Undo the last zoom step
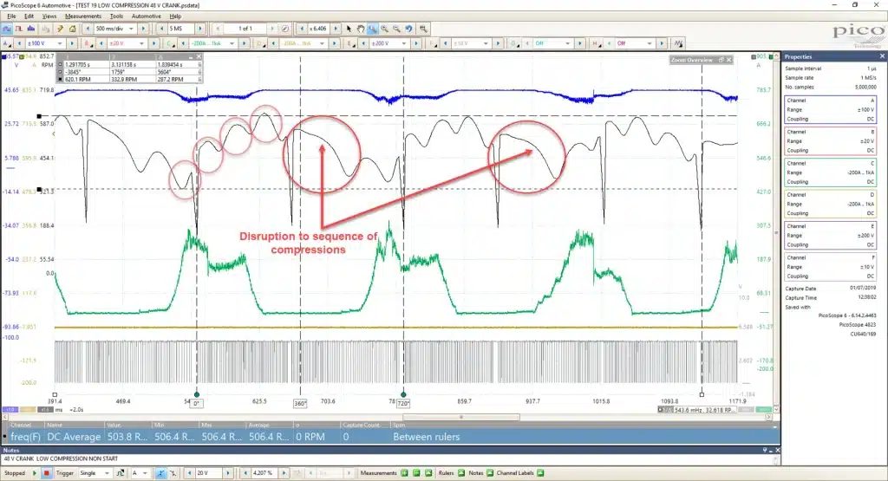This screenshot has width=888, height=481. tap(408, 29)
